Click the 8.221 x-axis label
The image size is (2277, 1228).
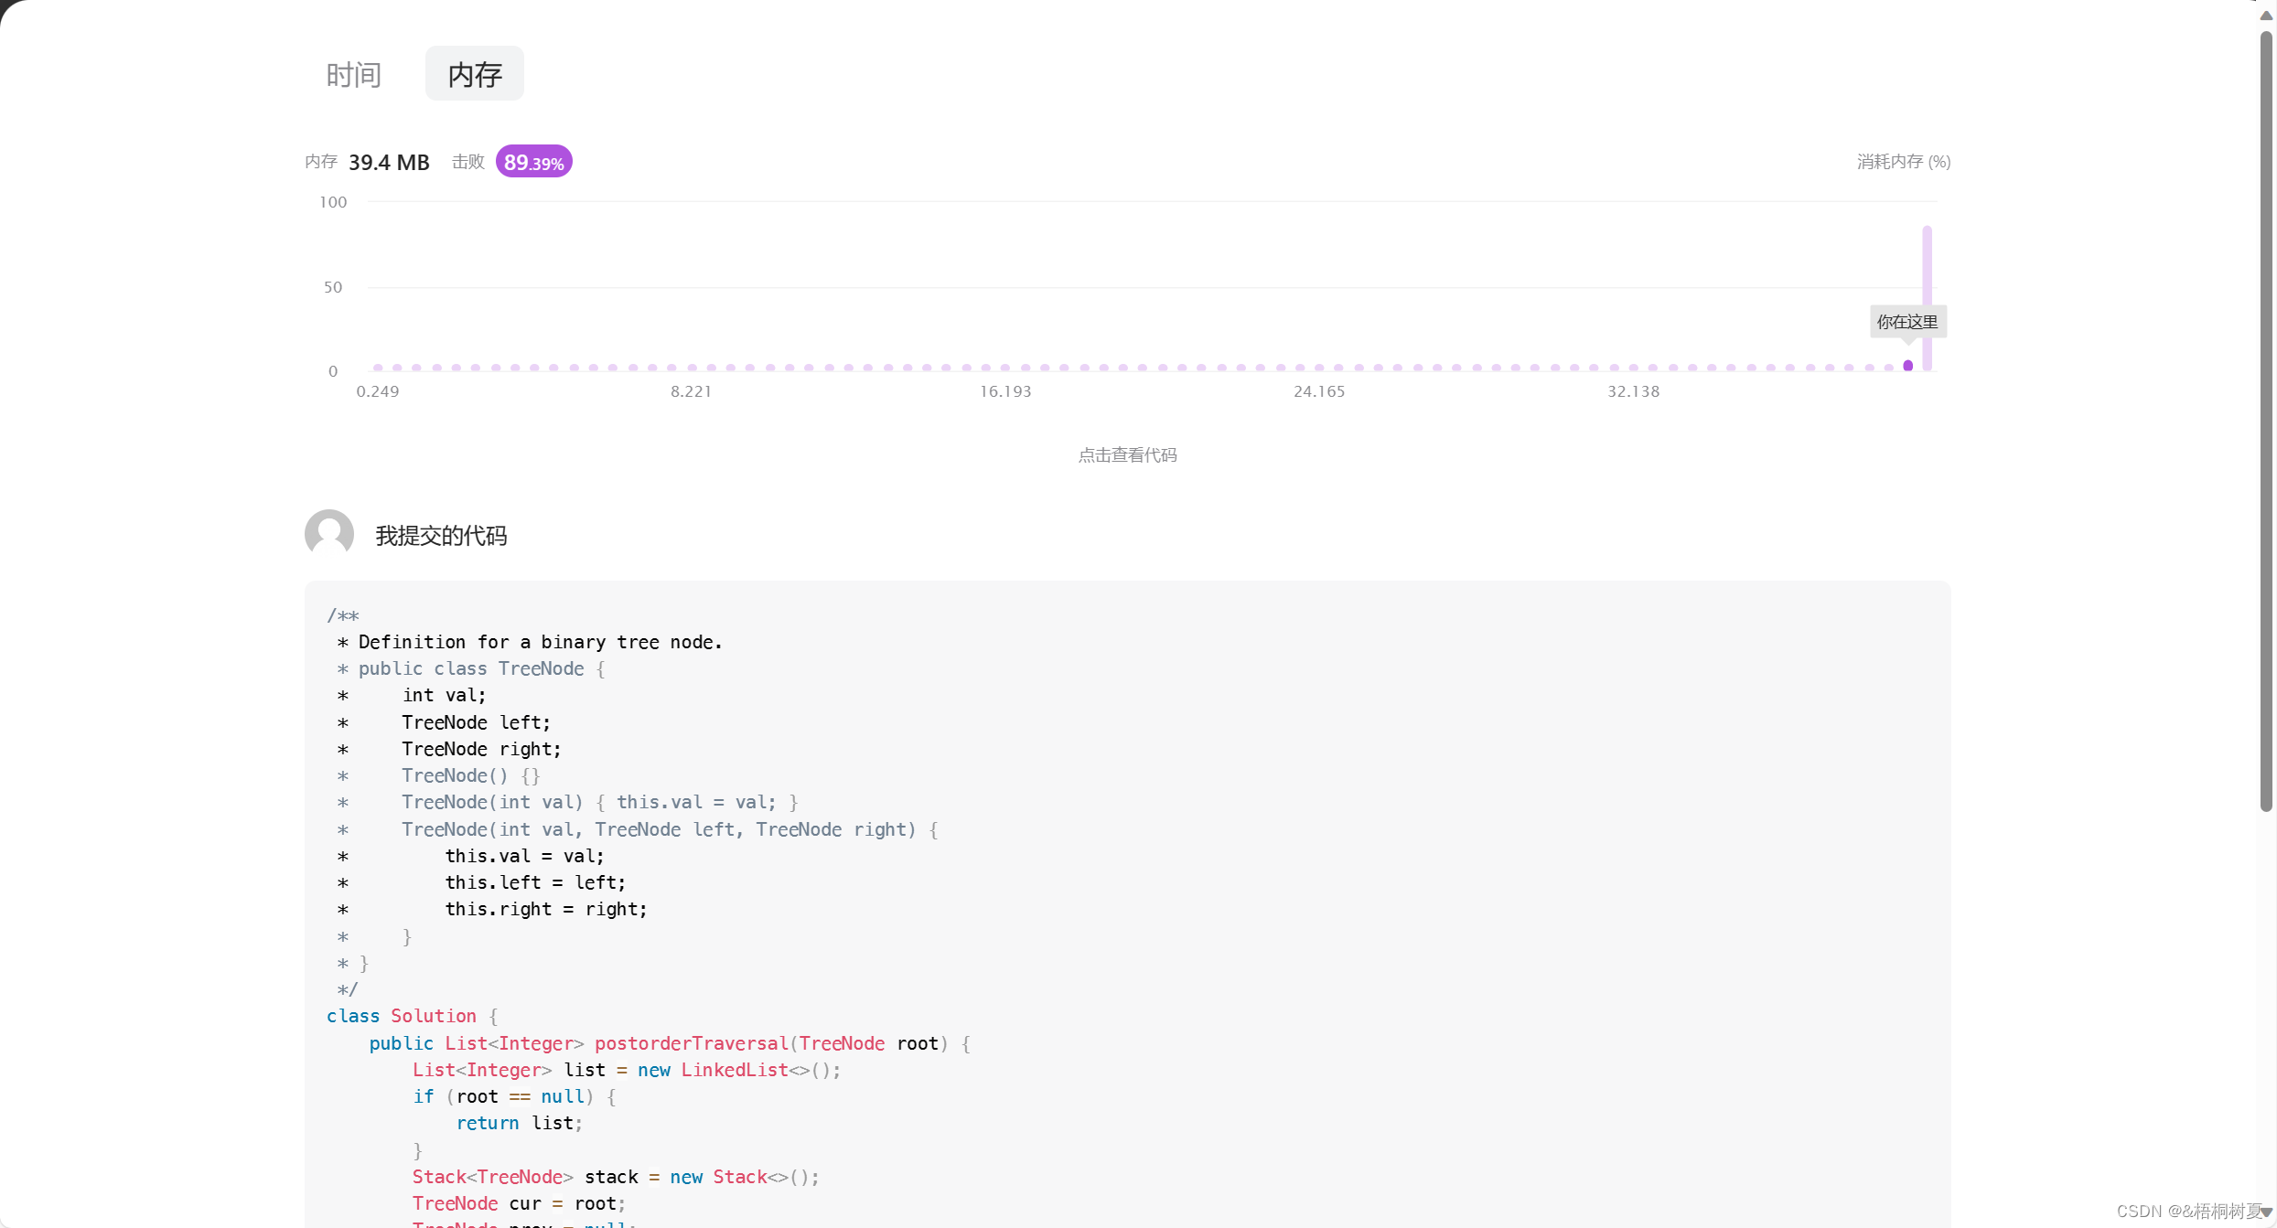(691, 391)
